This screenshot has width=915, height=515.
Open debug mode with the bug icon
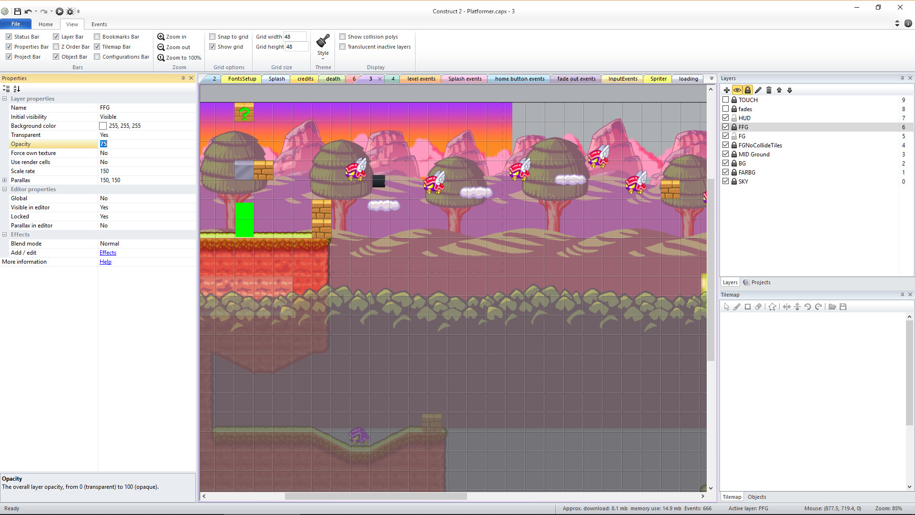pos(70,11)
